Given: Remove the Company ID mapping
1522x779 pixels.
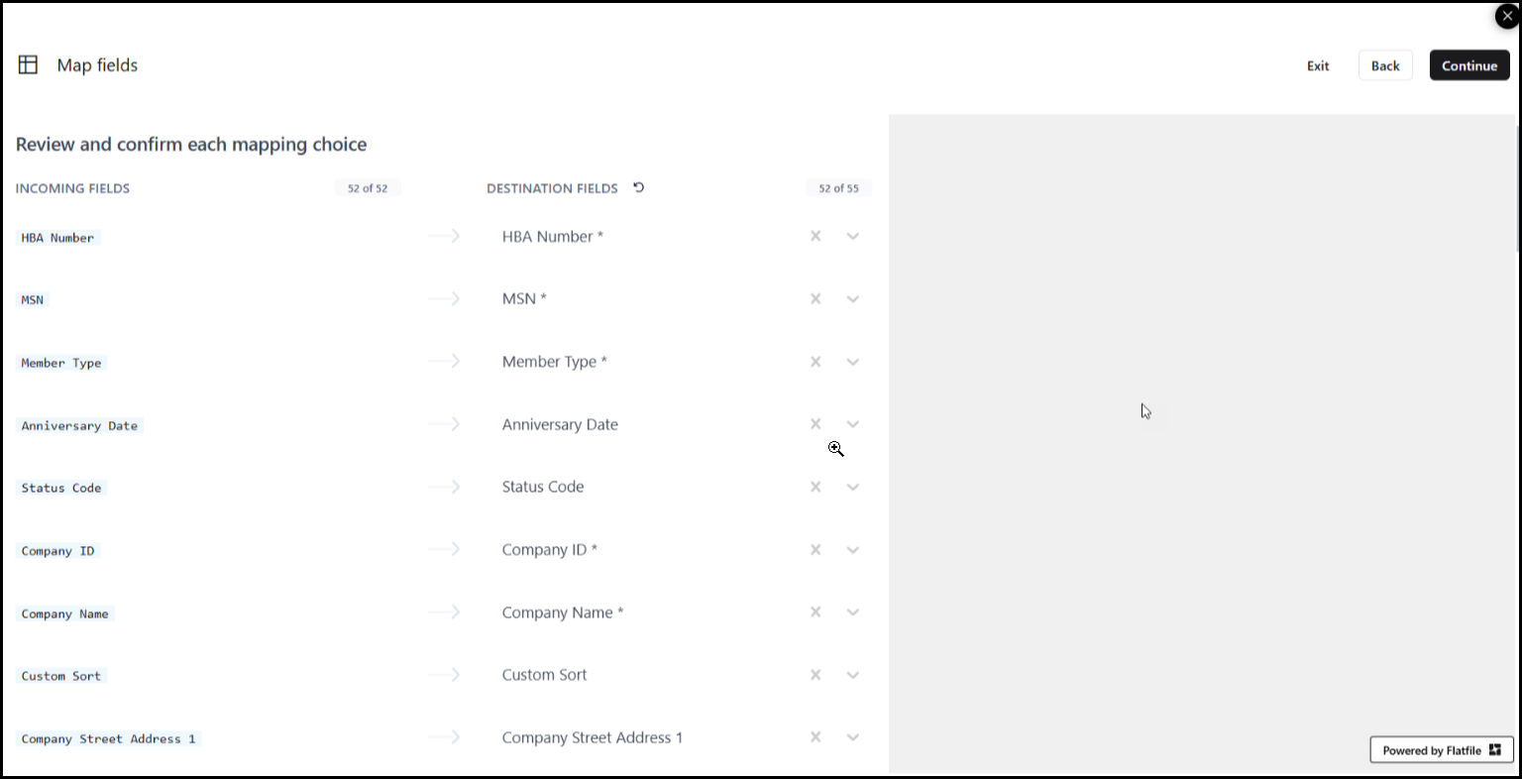Looking at the screenshot, I should click(x=815, y=550).
